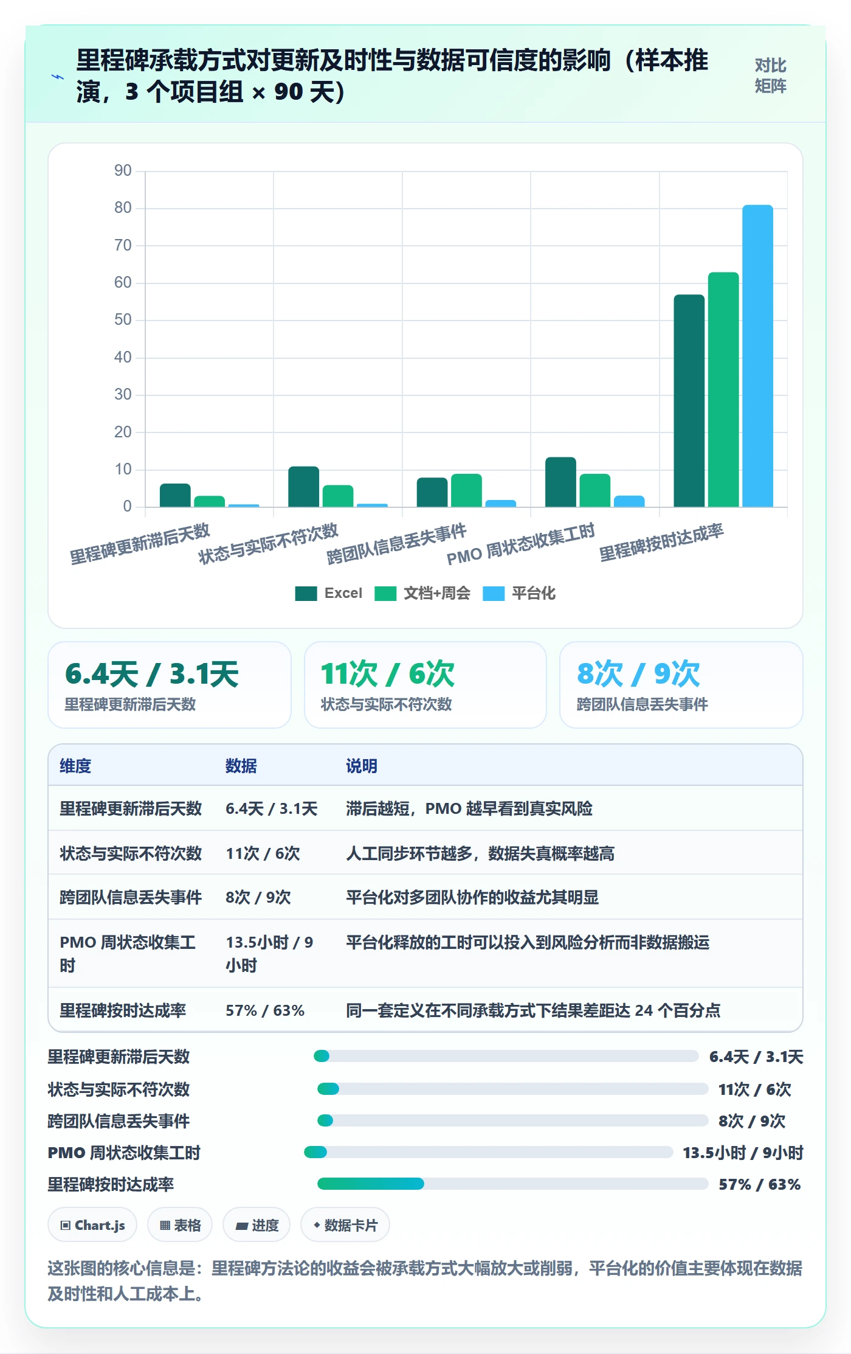
Task: Click the 文档+周会 bar for 跨团队信息丢失事件
Action: coord(466,490)
